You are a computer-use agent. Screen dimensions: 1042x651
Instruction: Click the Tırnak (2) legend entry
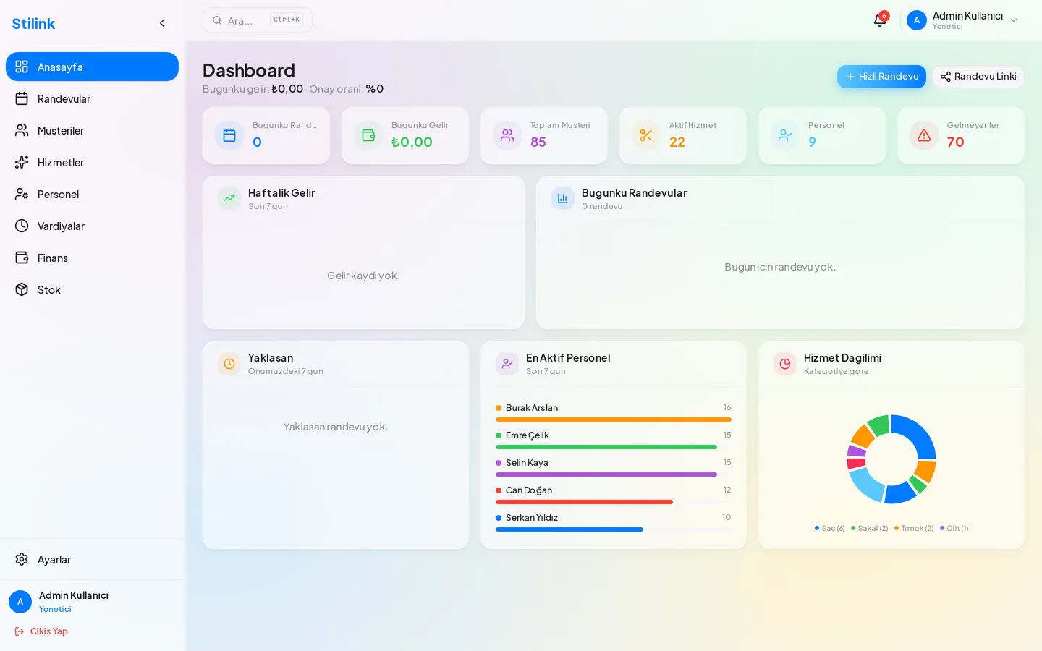click(914, 528)
